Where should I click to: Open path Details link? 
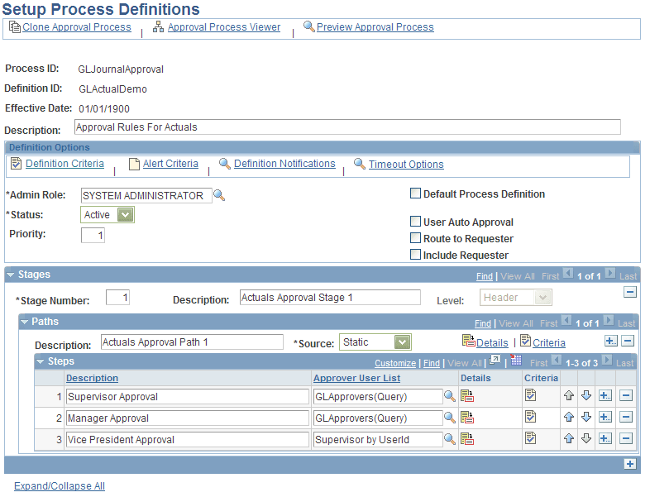pos(492,343)
